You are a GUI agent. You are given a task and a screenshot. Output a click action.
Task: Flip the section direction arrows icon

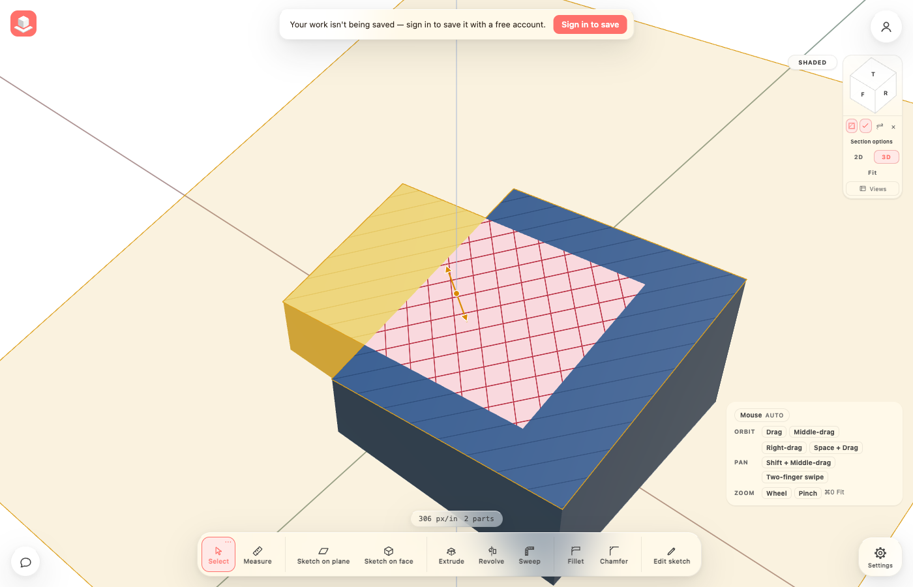click(880, 126)
